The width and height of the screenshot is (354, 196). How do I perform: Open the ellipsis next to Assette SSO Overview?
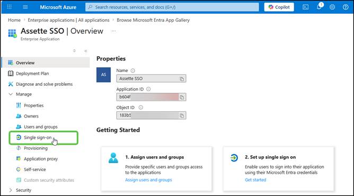click(113, 31)
